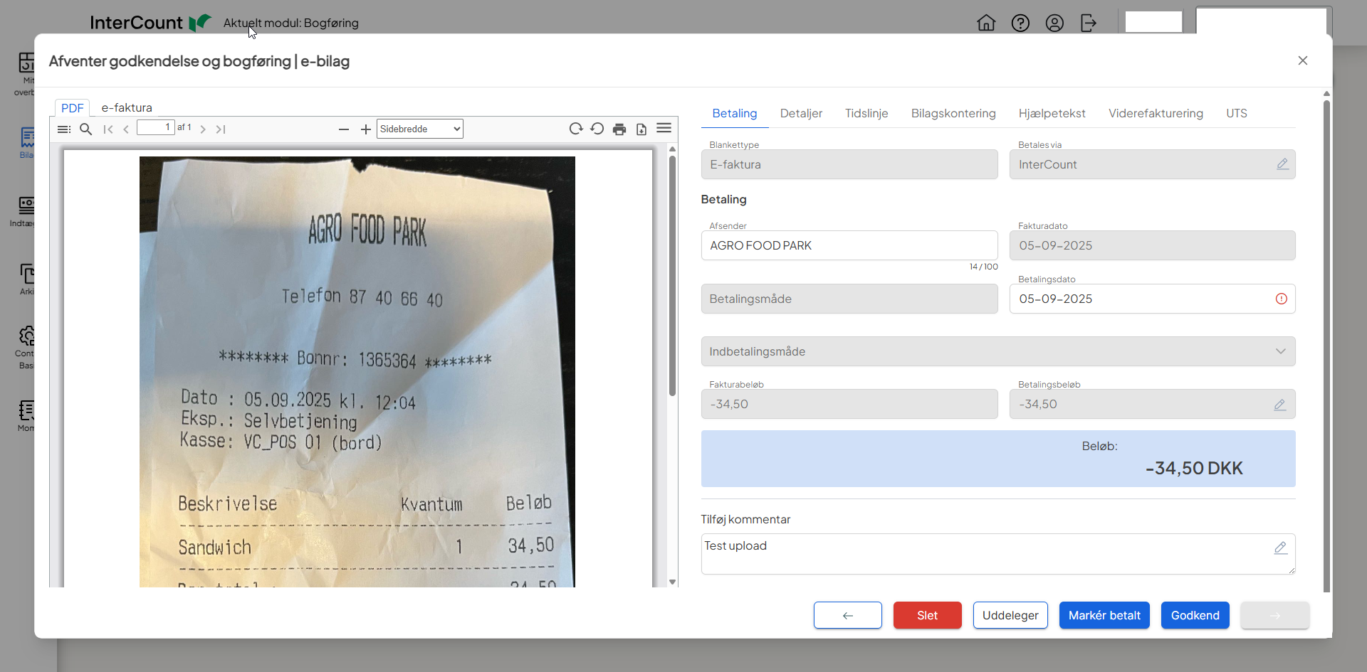Viewport: 1367px width, 672px height.
Task: Toggle the PDF viewer sidebar
Action: click(x=64, y=129)
